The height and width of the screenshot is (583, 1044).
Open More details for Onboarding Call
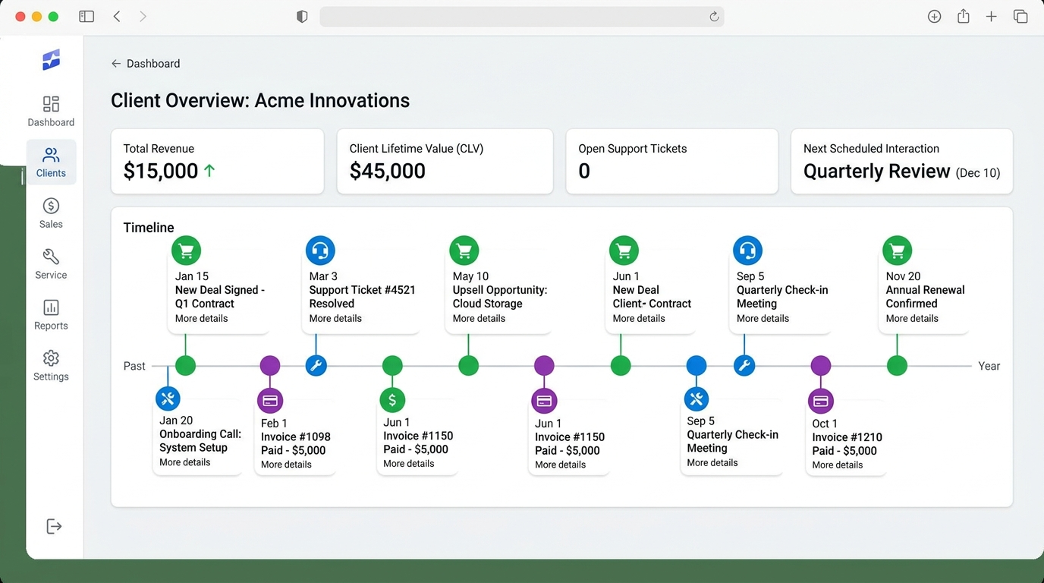pos(185,462)
